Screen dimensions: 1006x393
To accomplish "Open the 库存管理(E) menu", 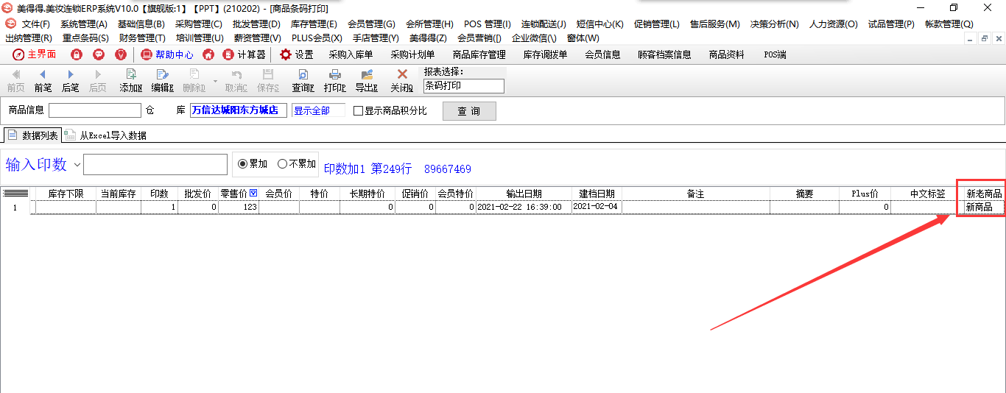I will pyautogui.click(x=314, y=24).
